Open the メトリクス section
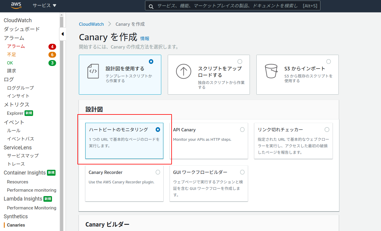Image resolution: width=381 pixels, height=231 pixels. click(x=17, y=104)
